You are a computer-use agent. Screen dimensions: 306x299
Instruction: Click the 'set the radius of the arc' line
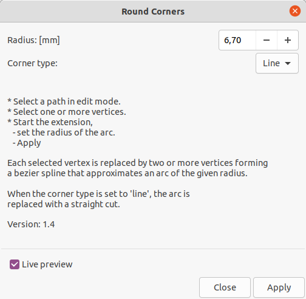tap(64, 132)
